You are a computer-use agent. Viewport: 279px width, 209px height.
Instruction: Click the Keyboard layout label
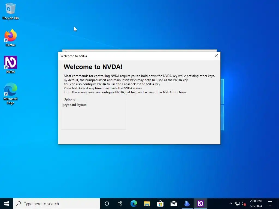tap(74, 105)
